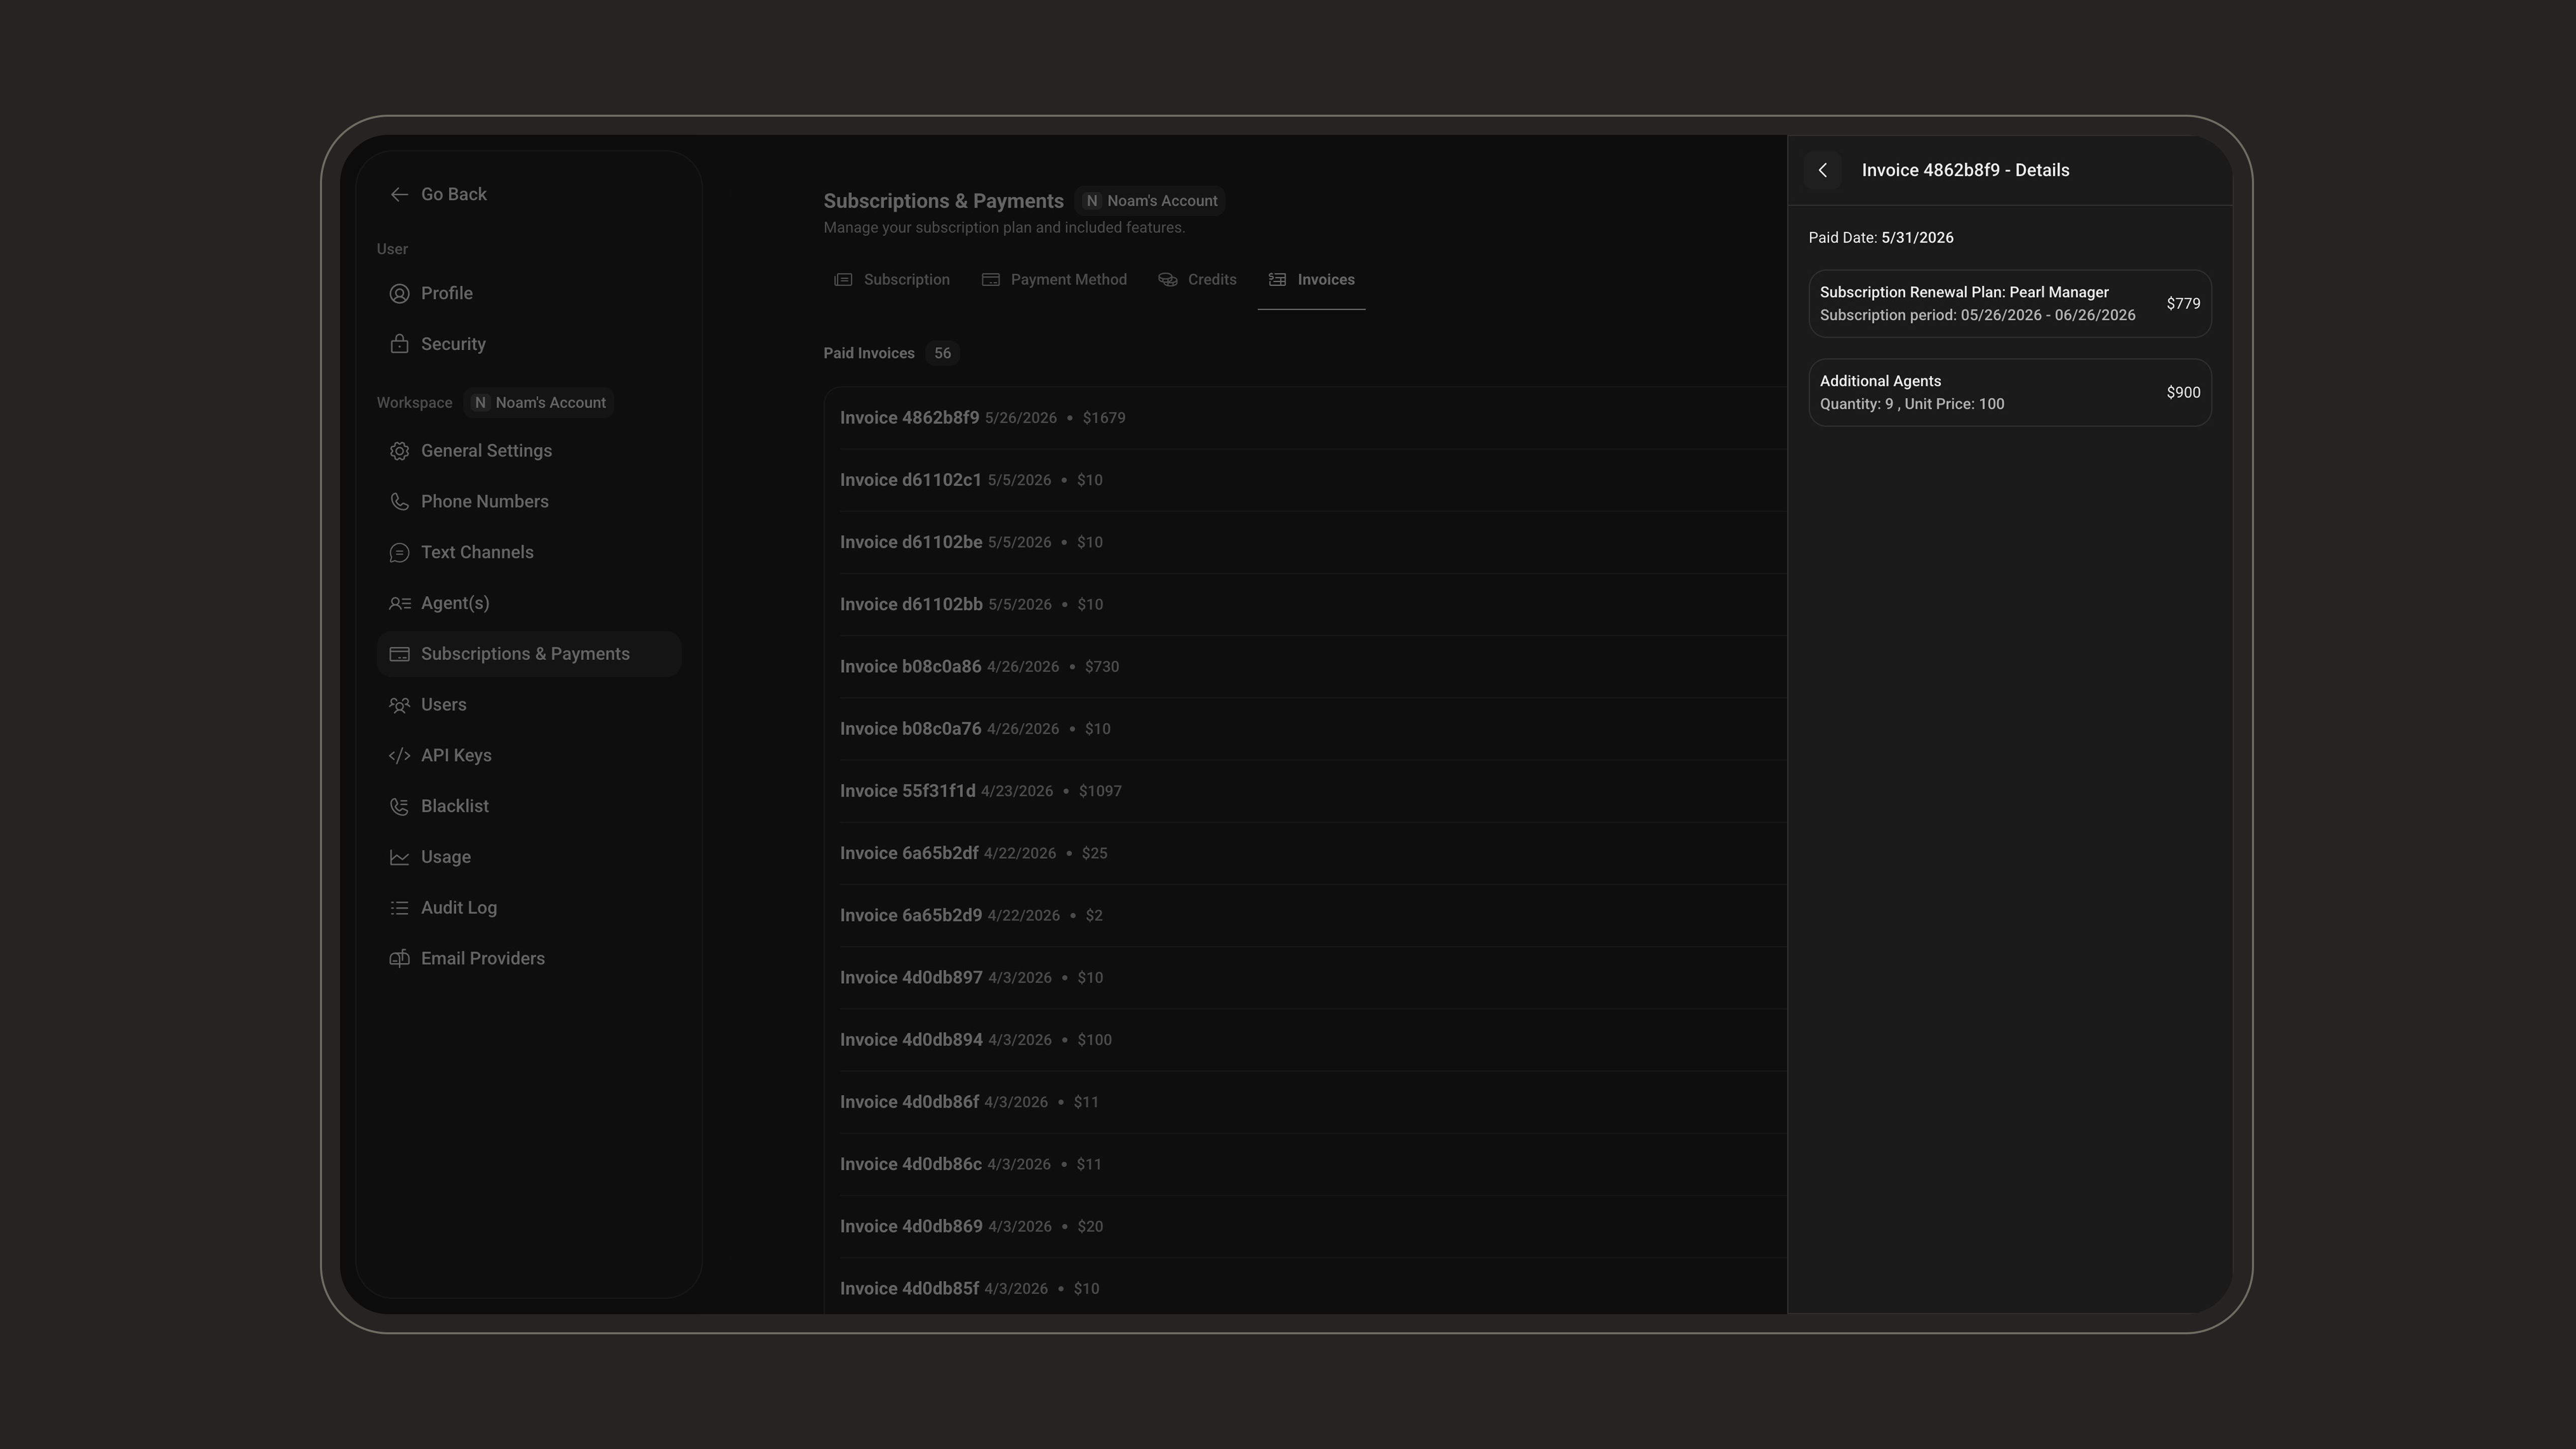
Task: Click the Blacklist phone icon
Action: 399,806
